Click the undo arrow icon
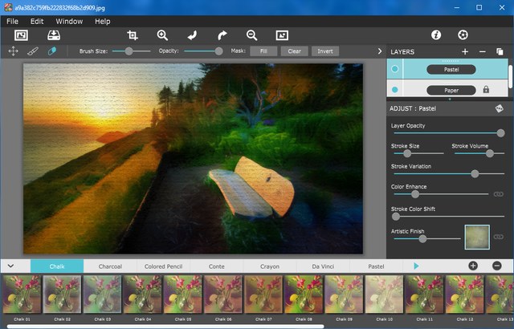Screen dimensions: 514x329 pyautogui.click(x=192, y=35)
